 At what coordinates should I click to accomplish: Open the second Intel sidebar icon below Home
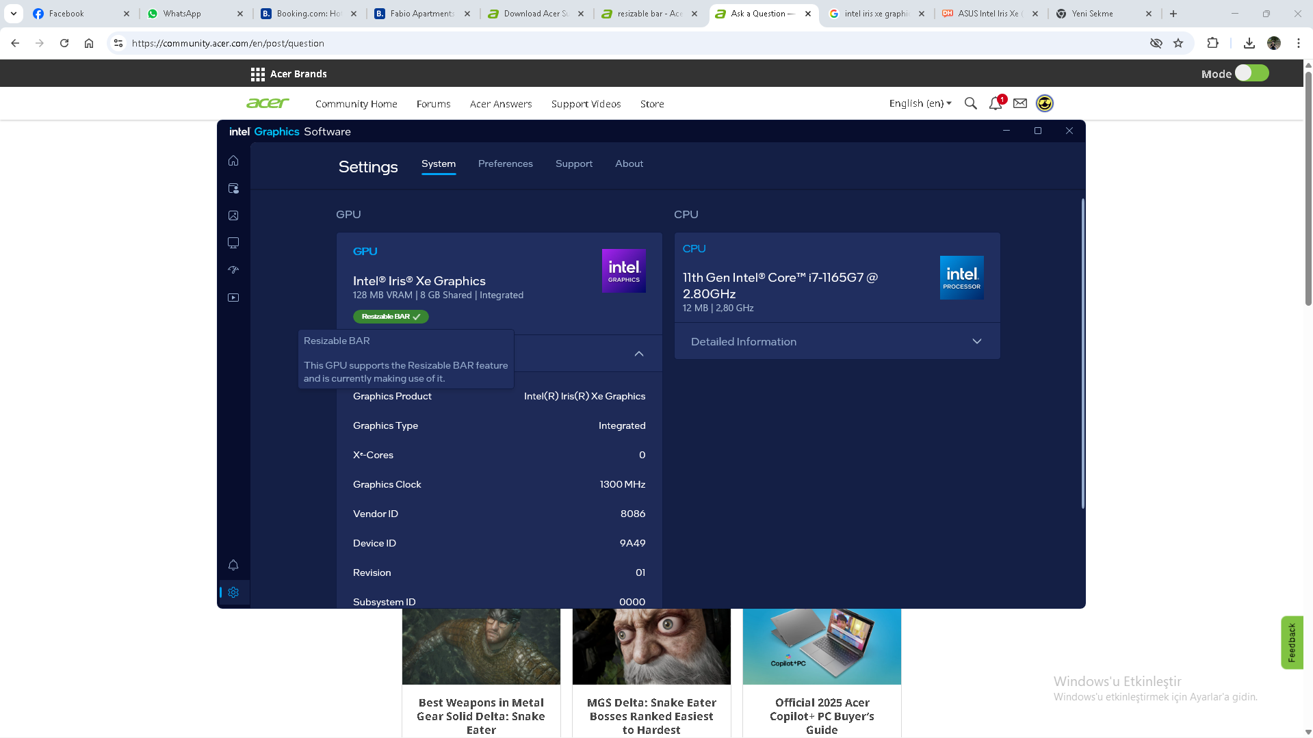(x=233, y=188)
